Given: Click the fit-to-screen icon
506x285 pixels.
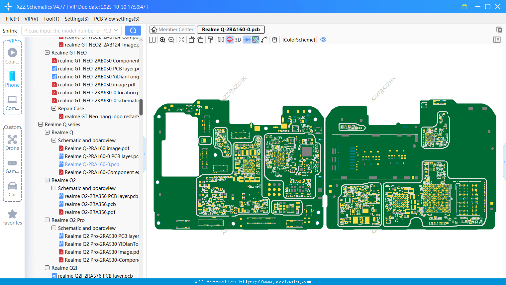Looking at the screenshot, I should pyautogui.click(x=181, y=40).
